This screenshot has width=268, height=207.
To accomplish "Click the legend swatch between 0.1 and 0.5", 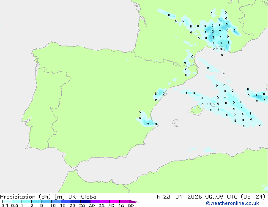I will 7,202.
